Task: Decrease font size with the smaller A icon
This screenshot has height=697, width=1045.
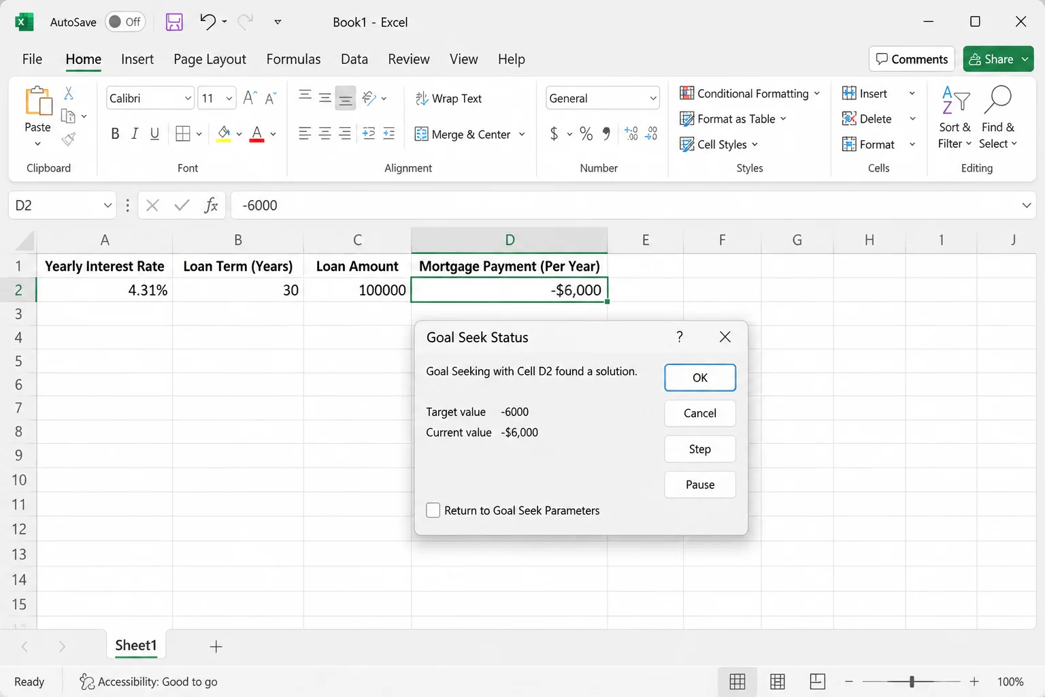Action: tap(271, 98)
